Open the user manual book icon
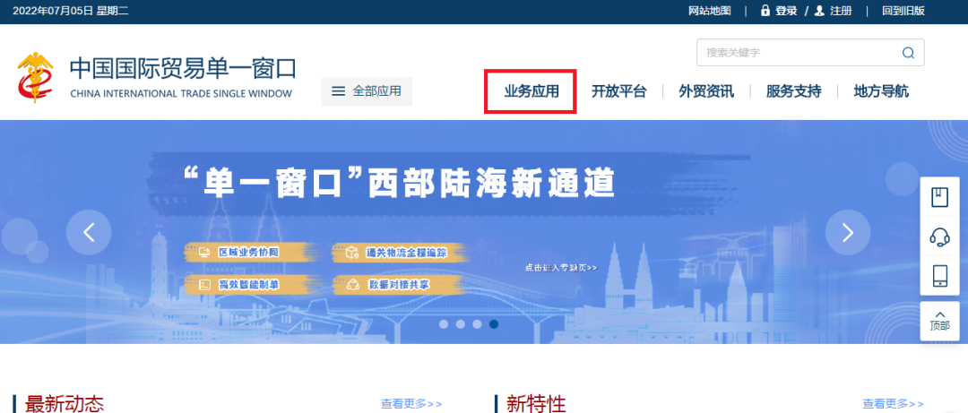The height and width of the screenshot is (413, 968). pos(939,198)
